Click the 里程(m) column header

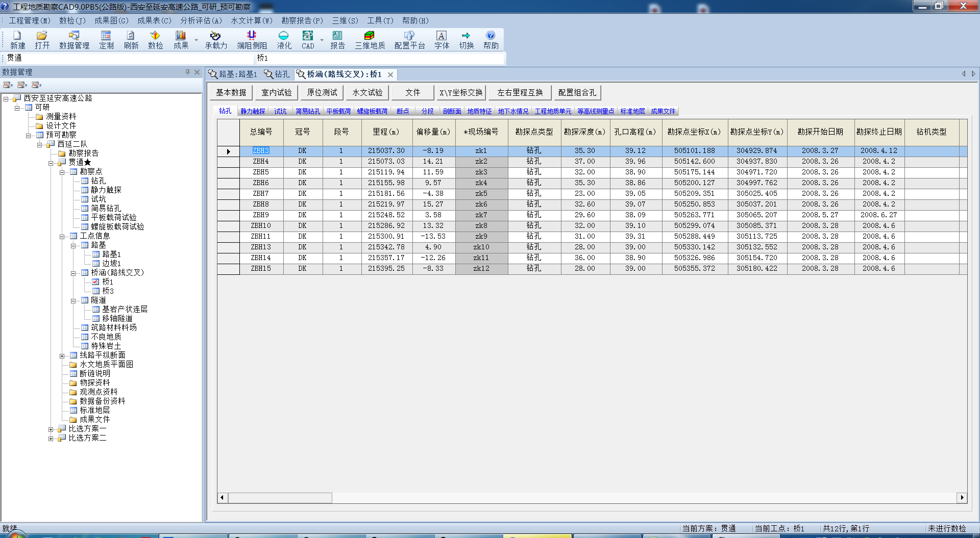[386, 132]
